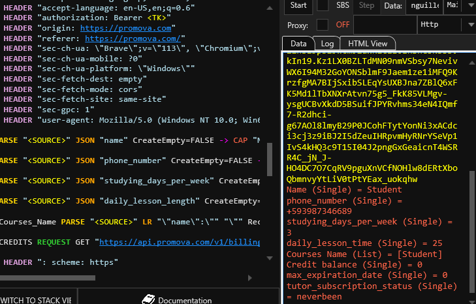The height and width of the screenshot is (304, 476).
Task: Open the Documentation book icon
Action: pos(148,299)
